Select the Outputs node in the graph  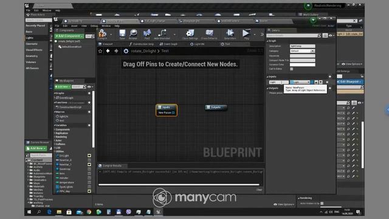pyautogui.click(x=216, y=107)
